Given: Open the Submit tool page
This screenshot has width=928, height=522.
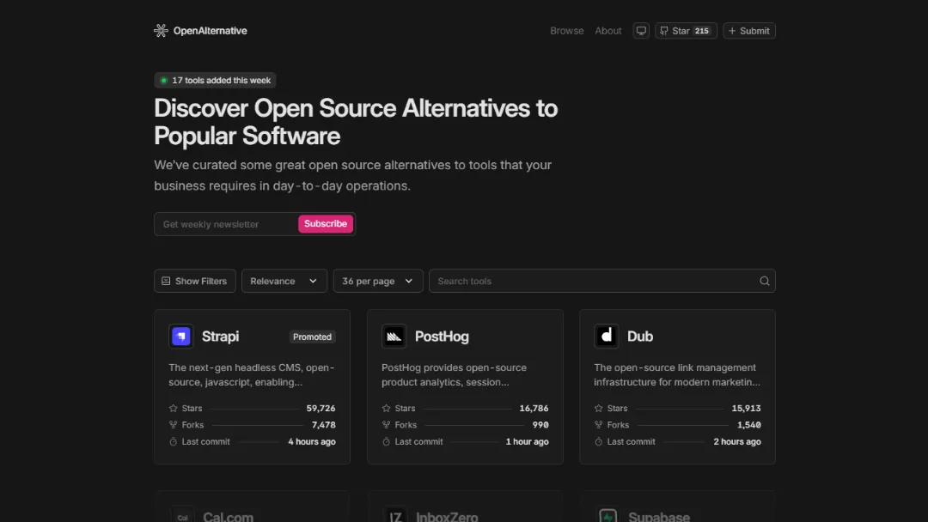Looking at the screenshot, I should [749, 31].
